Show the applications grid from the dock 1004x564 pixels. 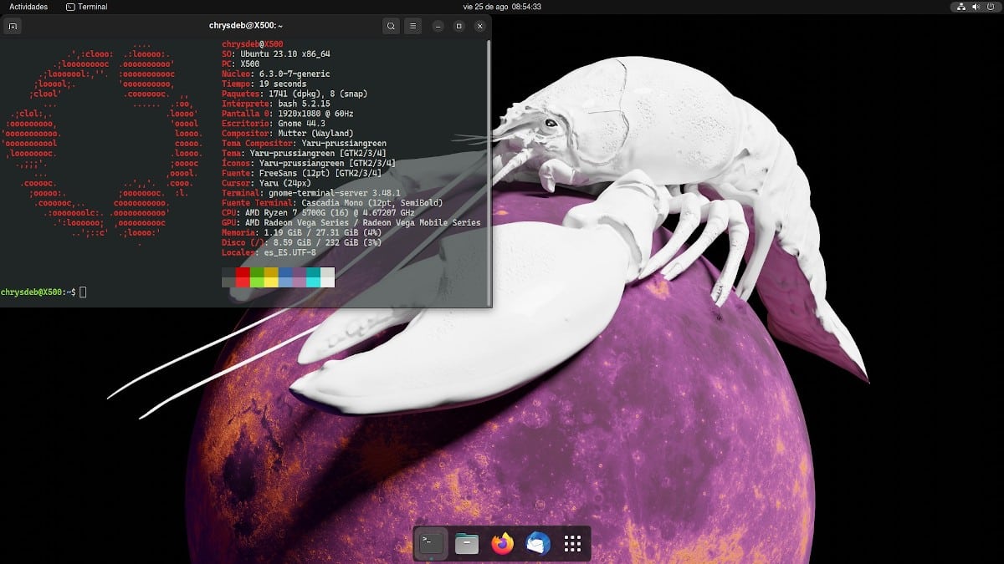click(x=572, y=544)
